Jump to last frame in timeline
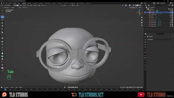 [77, 87]
